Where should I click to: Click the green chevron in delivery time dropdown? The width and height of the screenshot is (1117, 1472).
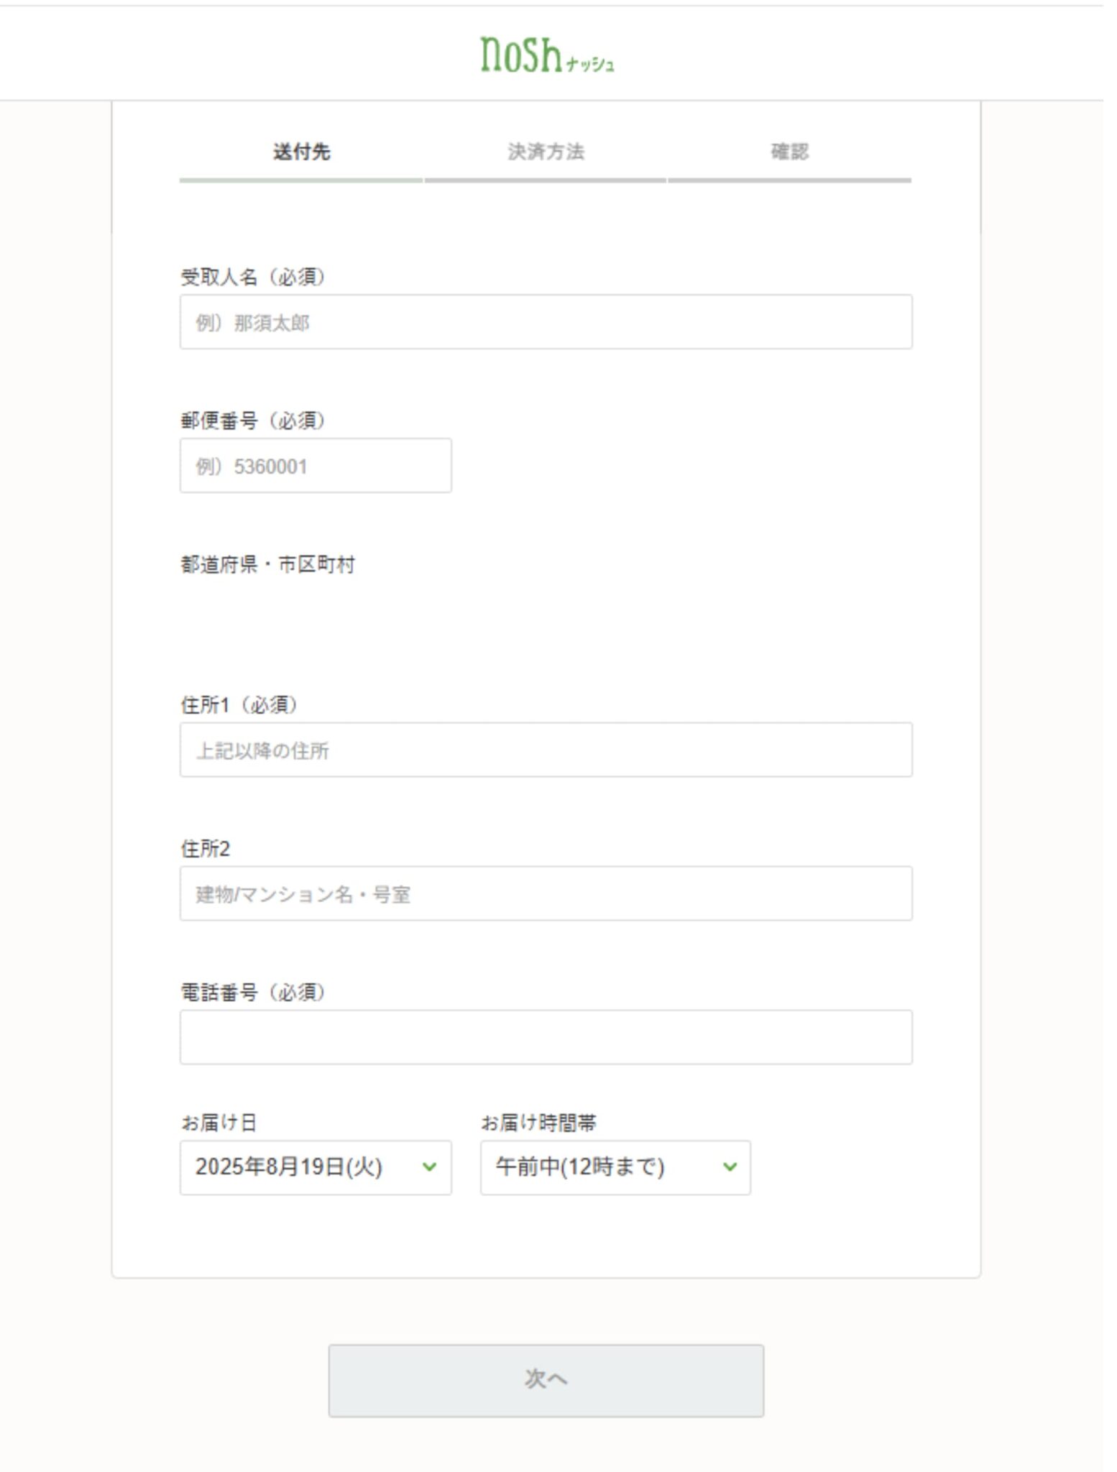730,1167
